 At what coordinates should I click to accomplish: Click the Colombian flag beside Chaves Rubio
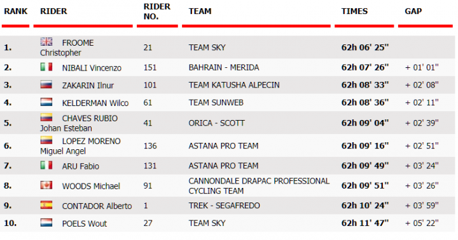coord(46,117)
